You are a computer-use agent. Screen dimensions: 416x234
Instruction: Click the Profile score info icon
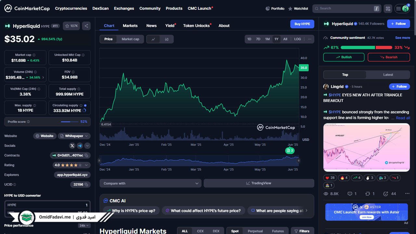(x=28, y=122)
